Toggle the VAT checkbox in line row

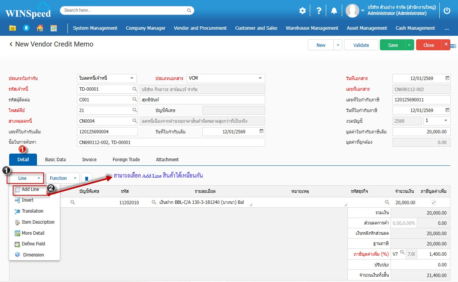click(x=434, y=202)
